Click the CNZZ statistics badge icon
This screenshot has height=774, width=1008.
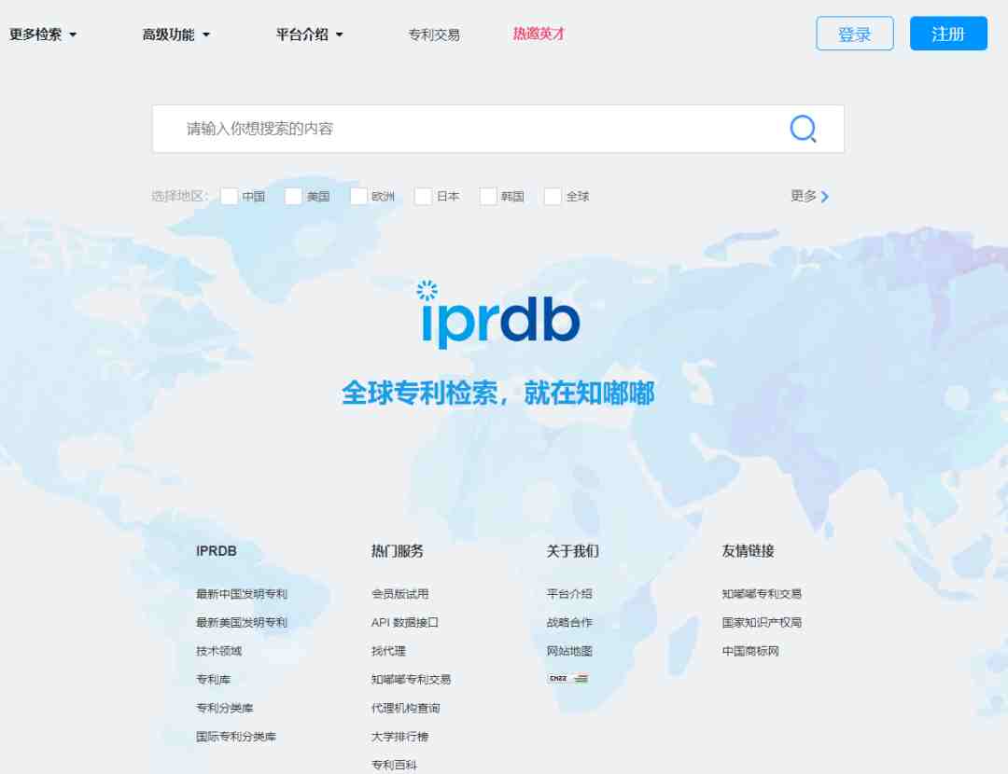567,679
